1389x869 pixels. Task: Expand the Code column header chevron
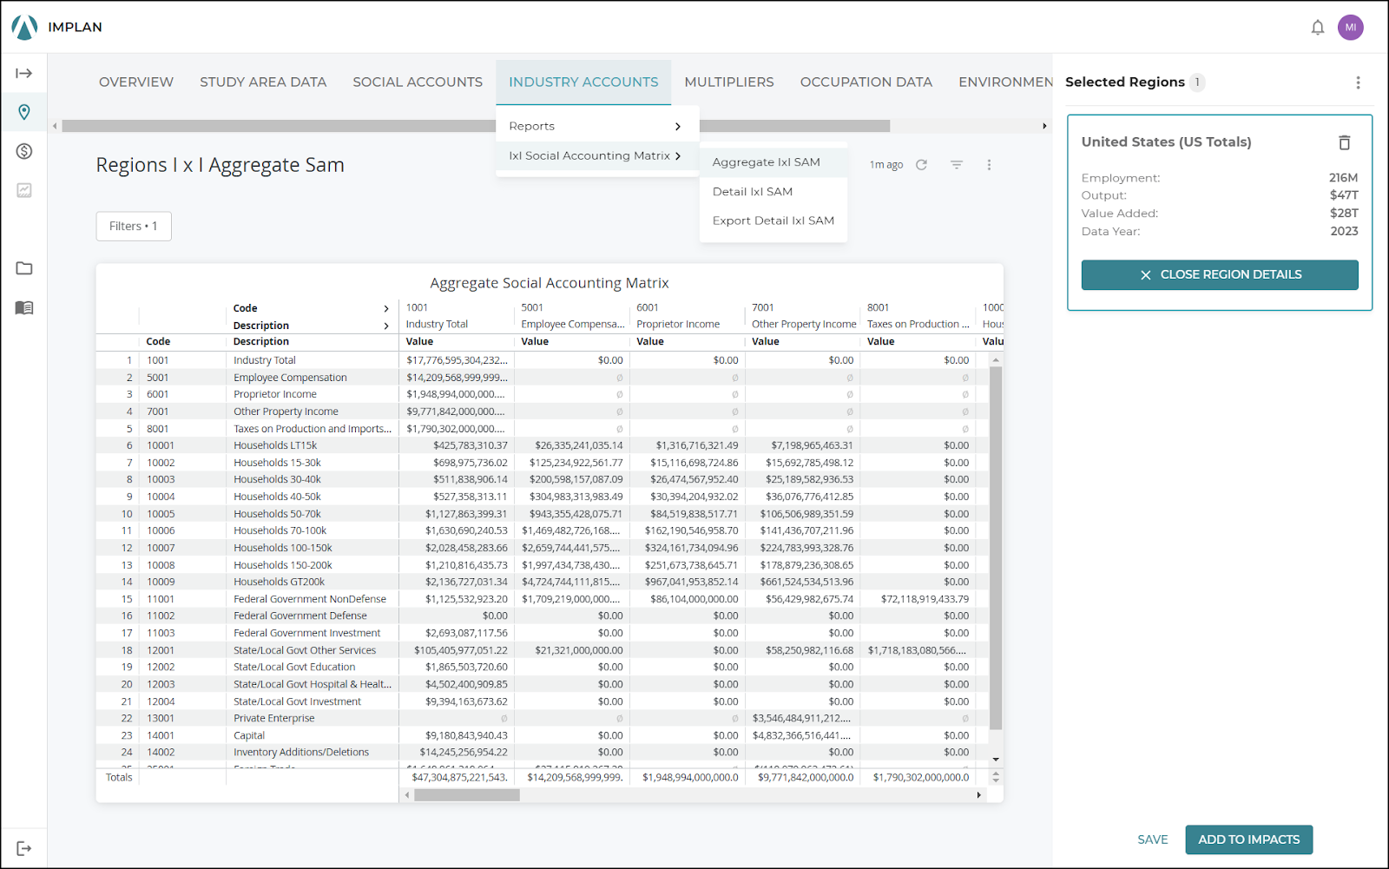click(x=386, y=309)
